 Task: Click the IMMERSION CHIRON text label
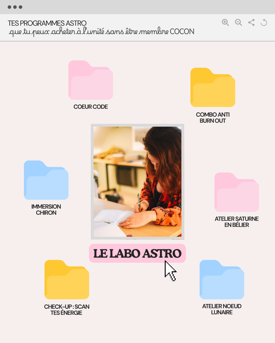pos(46,210)
